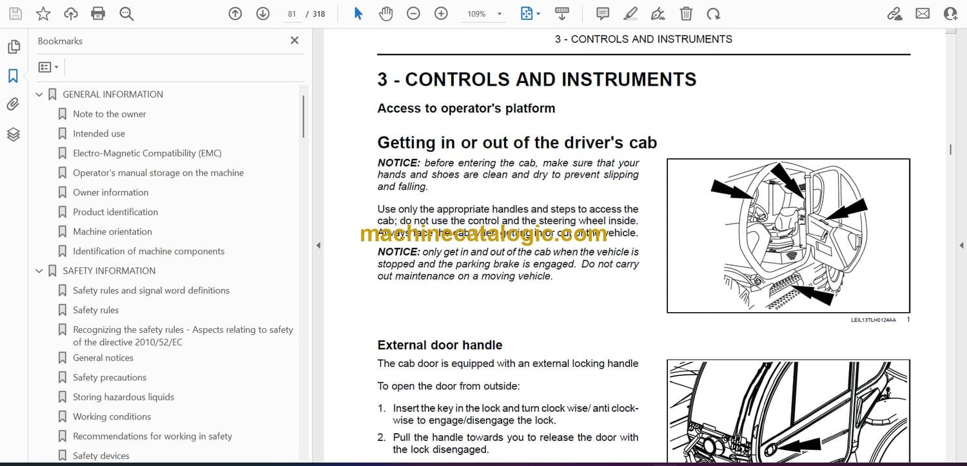Toggle the Bookmarks panel icon
This screenshot has height=466, width=967.
[x=13, y=76]
